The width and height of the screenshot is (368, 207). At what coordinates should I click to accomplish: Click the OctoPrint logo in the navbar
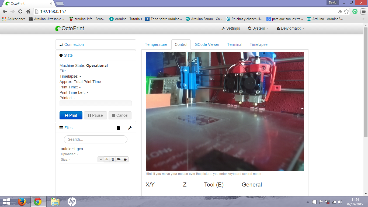[x=70, y=28]
